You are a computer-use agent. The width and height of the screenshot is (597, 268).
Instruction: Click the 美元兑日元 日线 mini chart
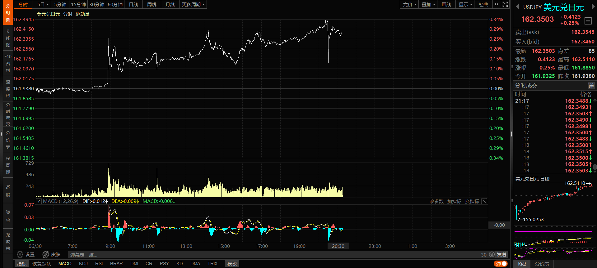(x=555, y=202)
